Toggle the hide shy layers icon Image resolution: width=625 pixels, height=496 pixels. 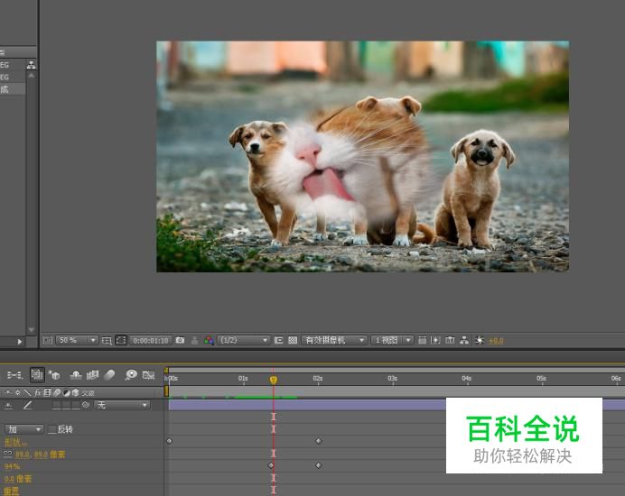click(76, 374)
